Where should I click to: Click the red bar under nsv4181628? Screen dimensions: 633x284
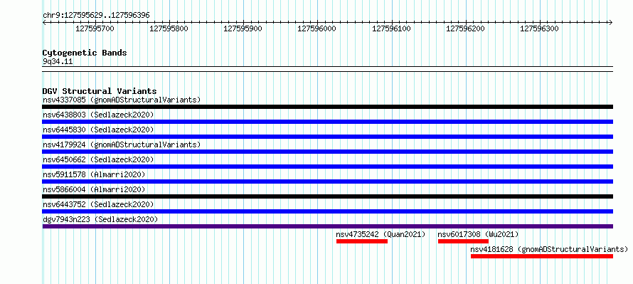click(x=542, y=256)
